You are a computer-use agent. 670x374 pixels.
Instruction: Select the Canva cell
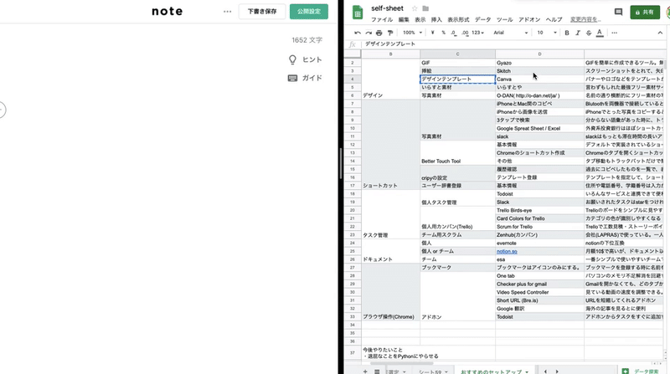539,79
